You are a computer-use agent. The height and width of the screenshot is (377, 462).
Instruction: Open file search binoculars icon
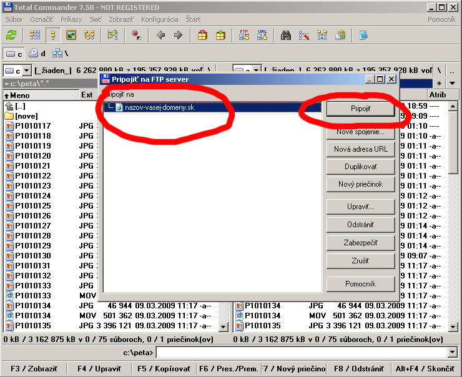(x=286, y=36)
